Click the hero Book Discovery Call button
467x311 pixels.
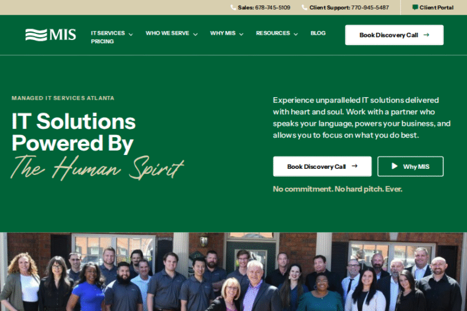(x=322, y=166)
